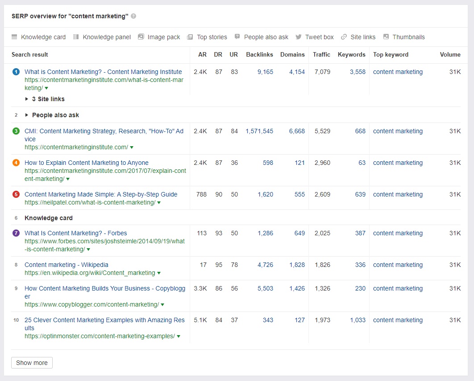Open URL dropdown for the Wikipedia result

click(159, 273)
